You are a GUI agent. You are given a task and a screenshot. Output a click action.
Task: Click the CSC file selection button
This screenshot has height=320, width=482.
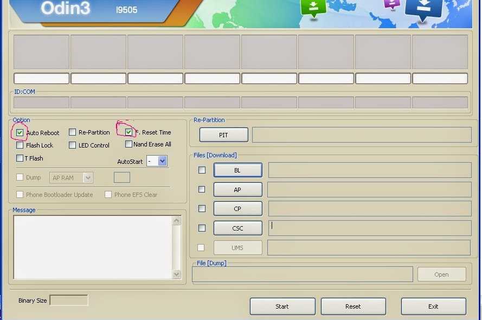[x=237, y=228]
